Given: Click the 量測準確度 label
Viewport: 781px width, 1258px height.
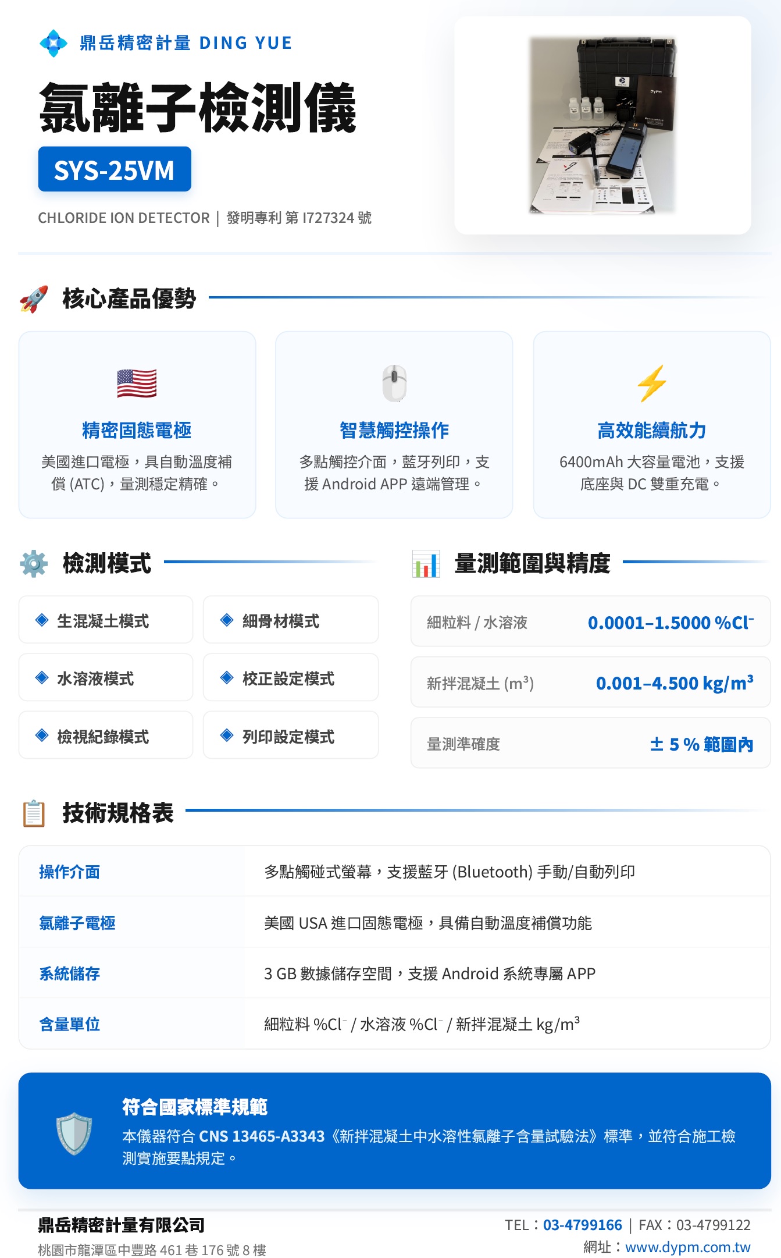Looking at the screenshot, I should [463, 744].
